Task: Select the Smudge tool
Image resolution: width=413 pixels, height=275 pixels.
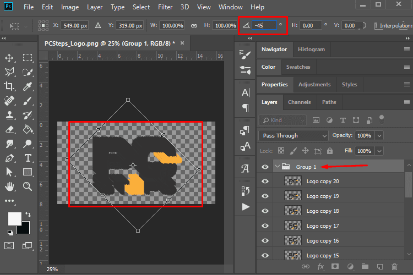Action: click(x=9, y=144)
